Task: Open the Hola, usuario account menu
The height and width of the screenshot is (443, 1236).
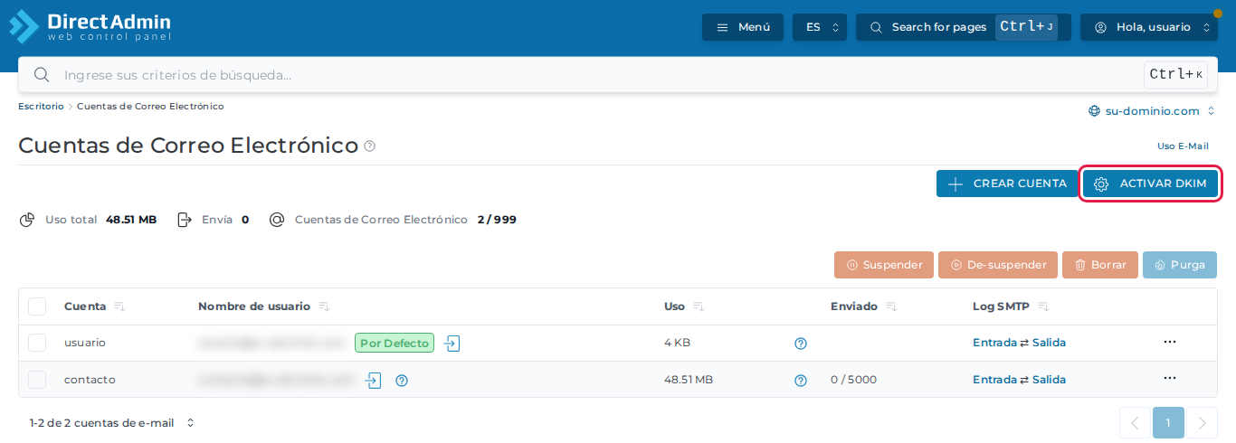Action: 1149,27
